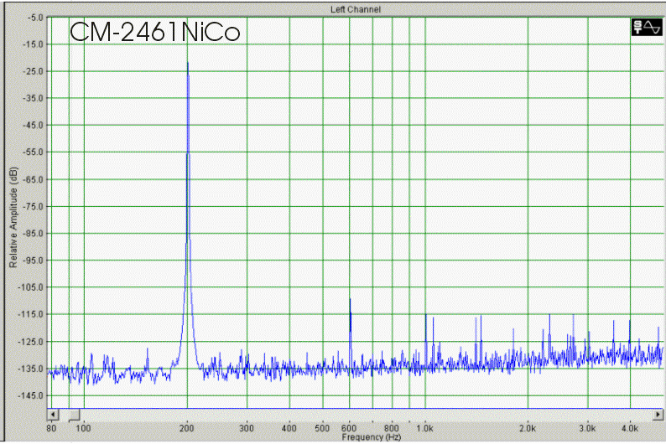The width and height of the screenshot is (666, 444).
Task: Click the ST waveform logo icon
Action: [x=647, y=28]
